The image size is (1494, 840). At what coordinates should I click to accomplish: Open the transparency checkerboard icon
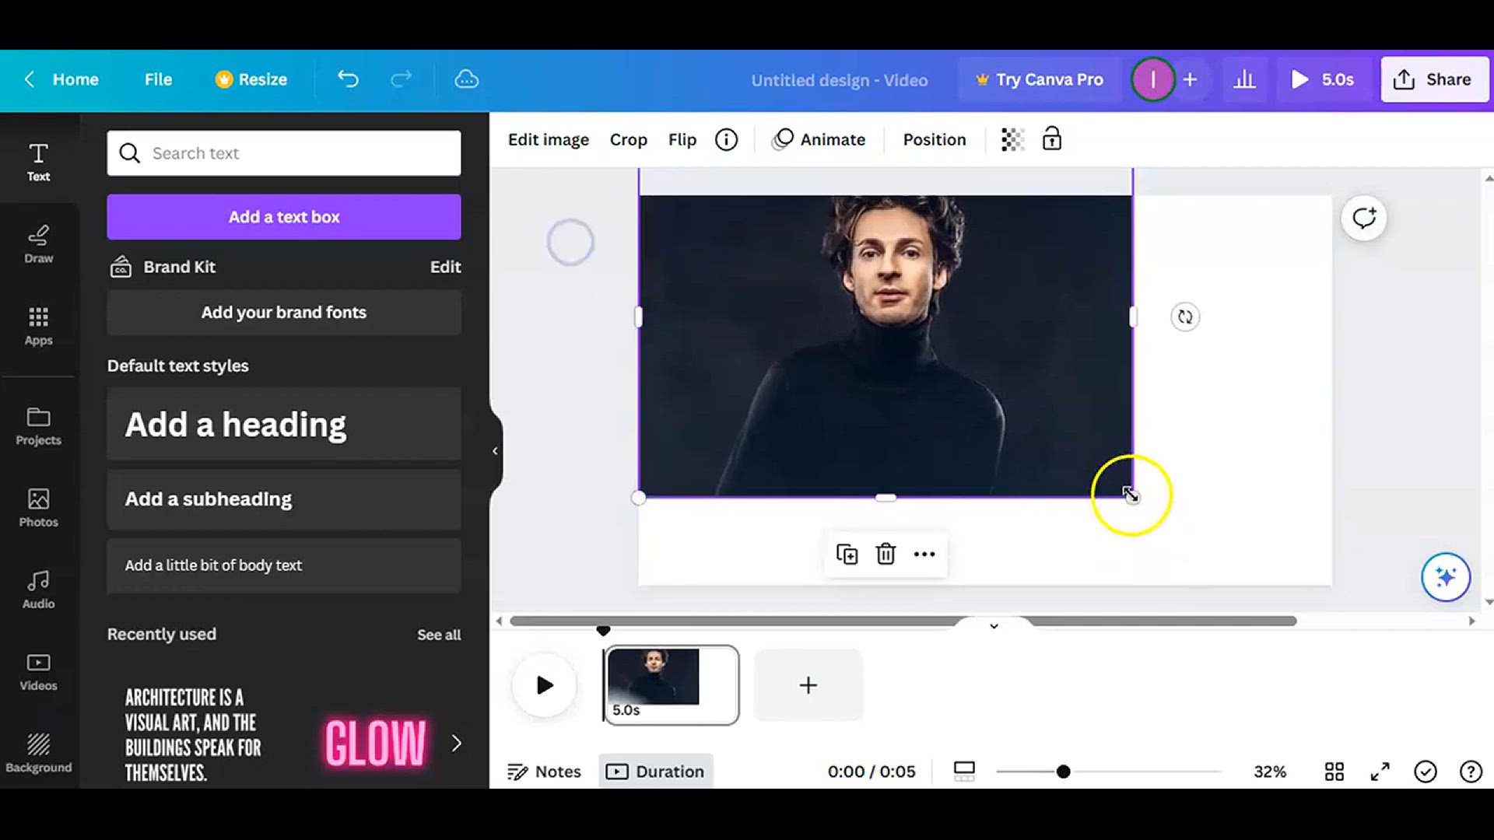pos(1012,140)
